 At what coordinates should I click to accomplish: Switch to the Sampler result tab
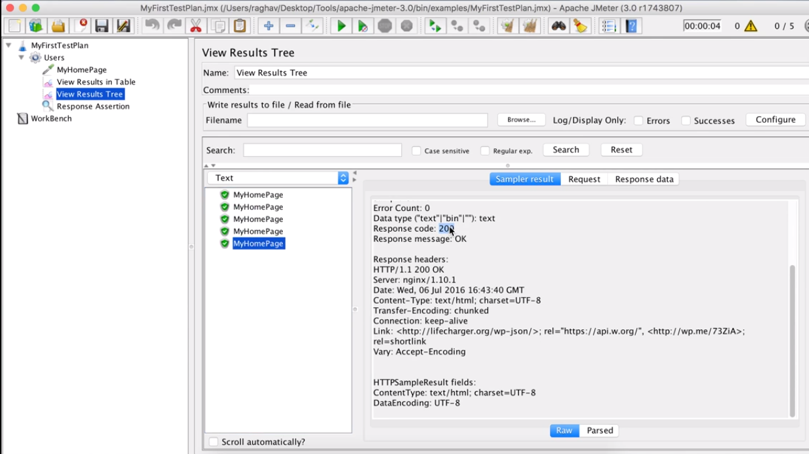[525, 179]
